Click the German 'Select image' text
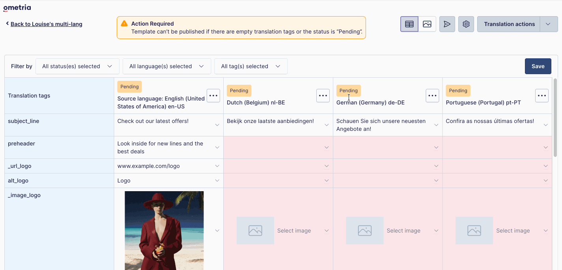 coord(403,231)
